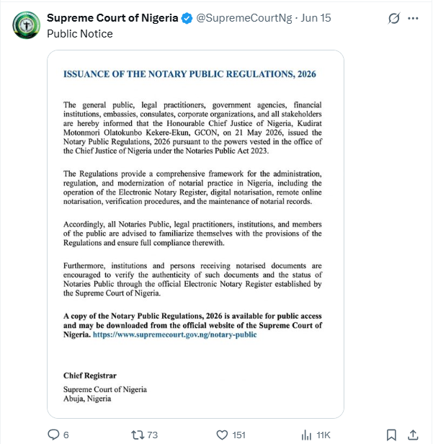
Task: View post analytics via the bar chart icon
Action: pyautogui.click(x=306, y=435)
